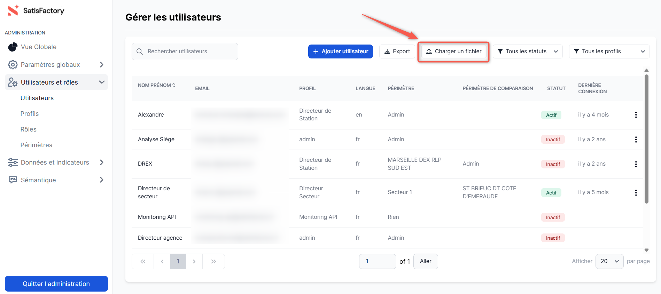Image resolution: width=661 pixels, height=294 pixels.
Task: Click the table's vertical scrollbar
Action: (x=646, y=139)
